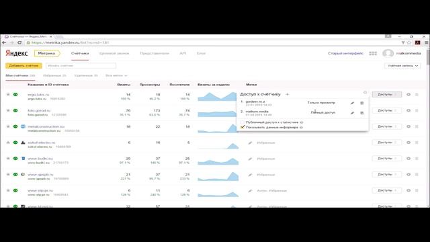The width and height of the screenshot is (430, 242).
Task: Toggle eye visibility icon in foto-gorod.ru row
Action: click(x=408, y=110)
